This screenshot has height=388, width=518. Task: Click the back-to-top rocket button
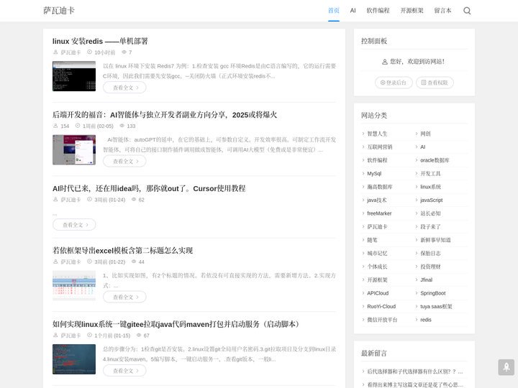pyautogui.click(x=506, y=367)
